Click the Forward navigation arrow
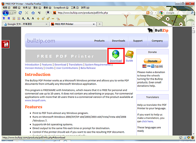 11,13
